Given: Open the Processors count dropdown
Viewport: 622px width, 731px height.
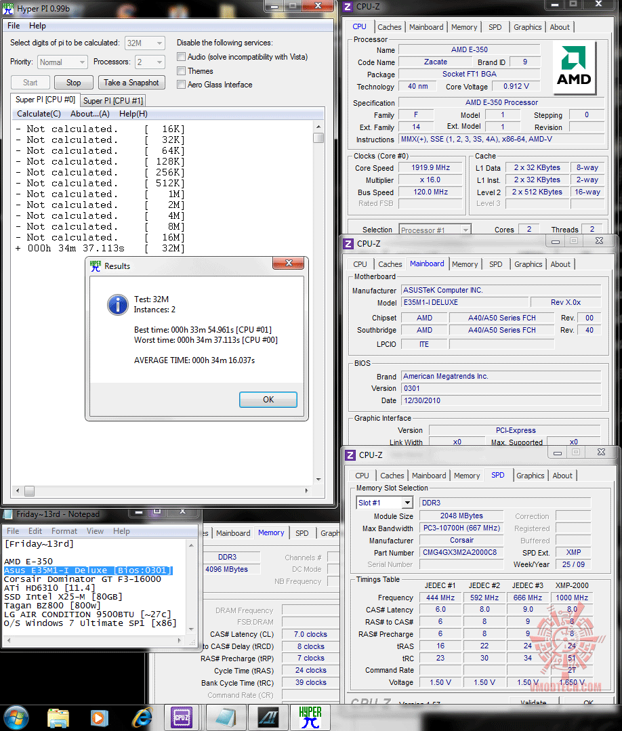Looking at the screenshot, I should click(150, 62).
